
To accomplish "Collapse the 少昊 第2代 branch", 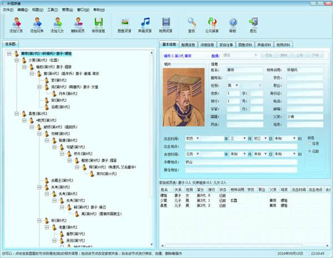I will click(x=17, y=60).
